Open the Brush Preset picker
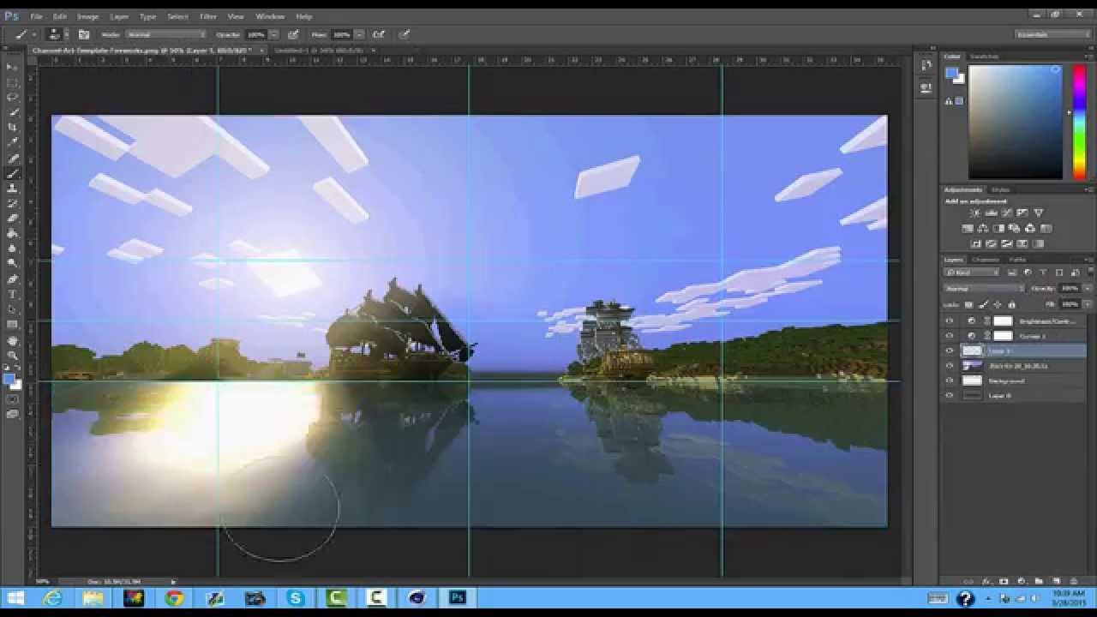Image resolution: width=1097 pixels, height=617 pixels. pyautogui.click(x=57, y=34)
